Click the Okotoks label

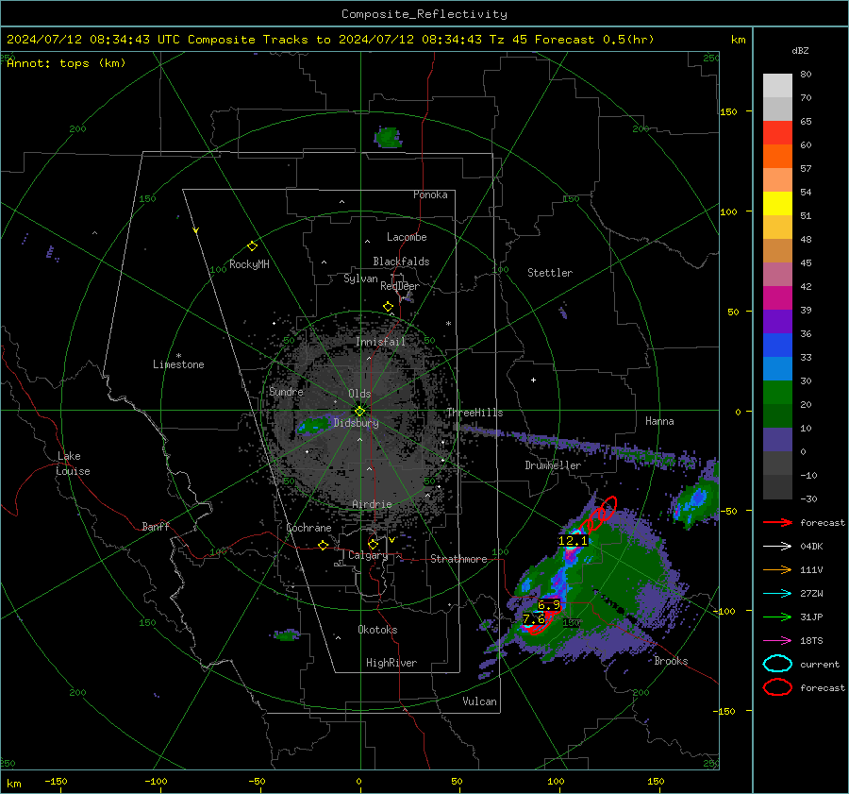377,630
